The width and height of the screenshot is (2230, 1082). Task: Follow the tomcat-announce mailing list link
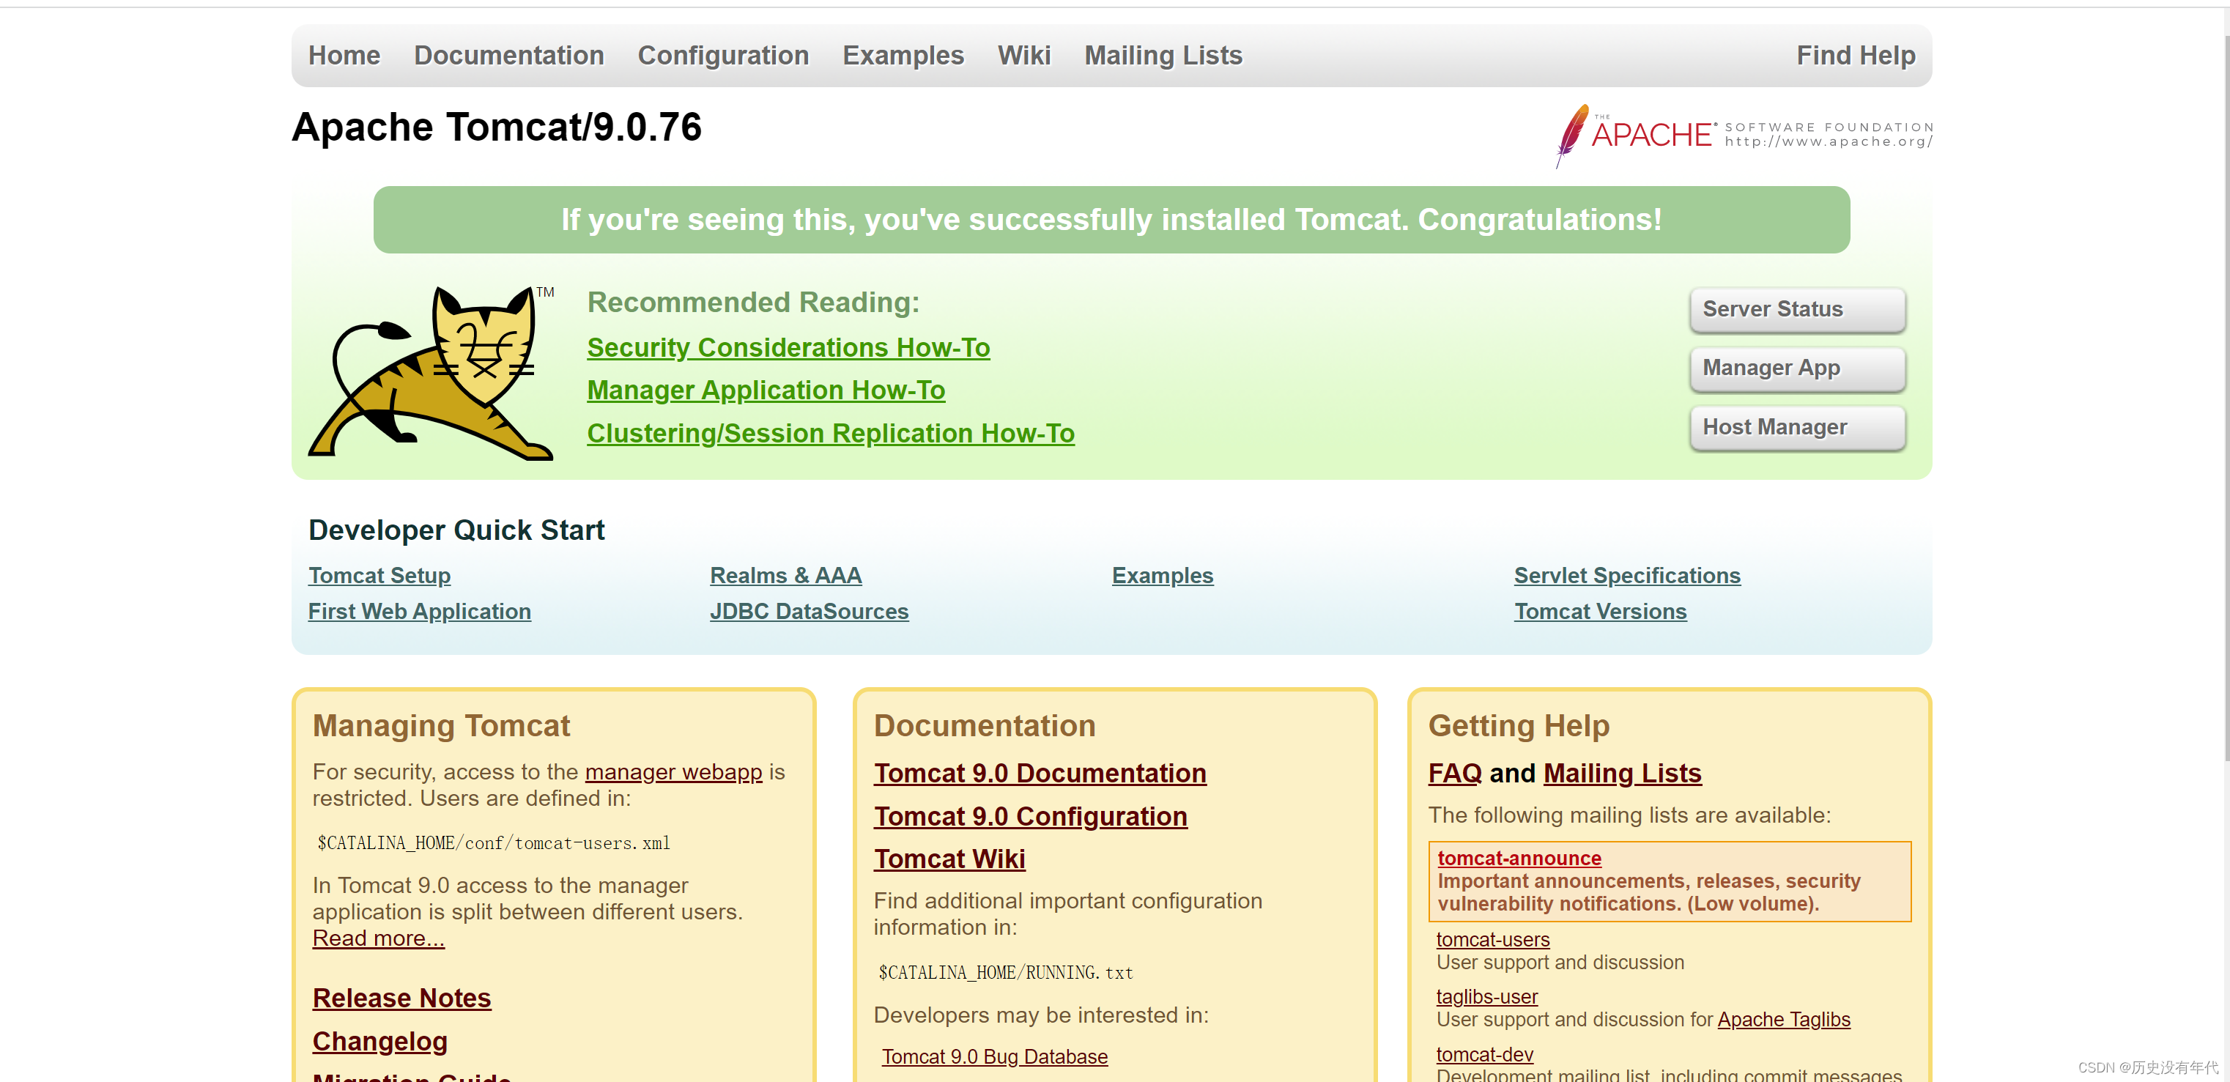1519,858
